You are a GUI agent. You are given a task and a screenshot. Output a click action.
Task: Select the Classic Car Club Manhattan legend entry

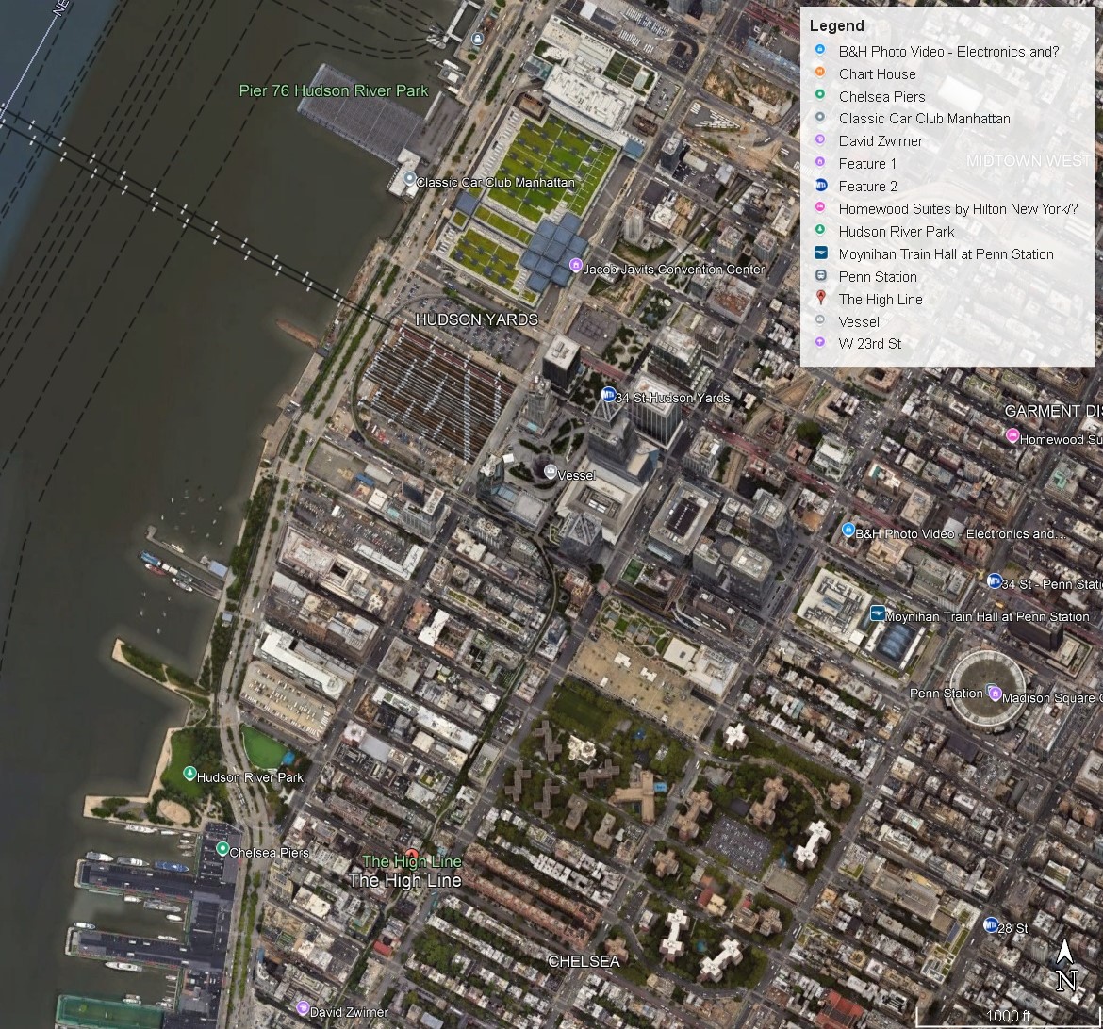click(x=924, y=118)
